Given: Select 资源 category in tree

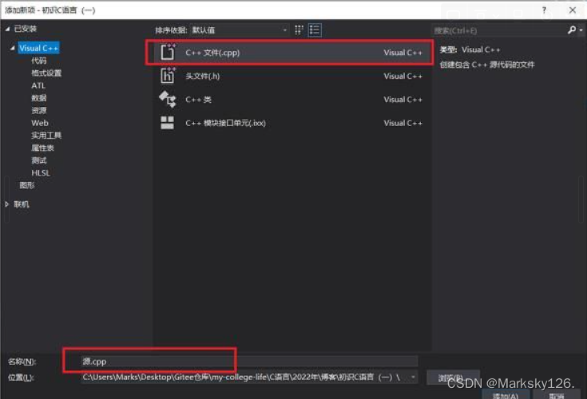Looking at the screenshot, I should pos(39,110).
